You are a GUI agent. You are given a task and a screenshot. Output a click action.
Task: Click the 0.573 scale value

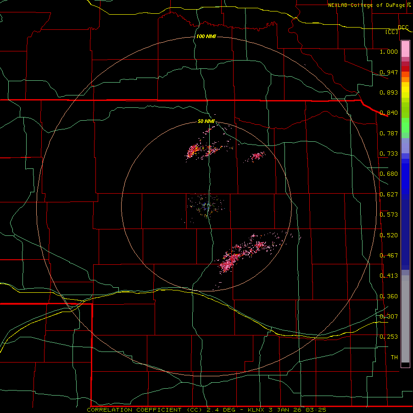click(x=389, y=215)
